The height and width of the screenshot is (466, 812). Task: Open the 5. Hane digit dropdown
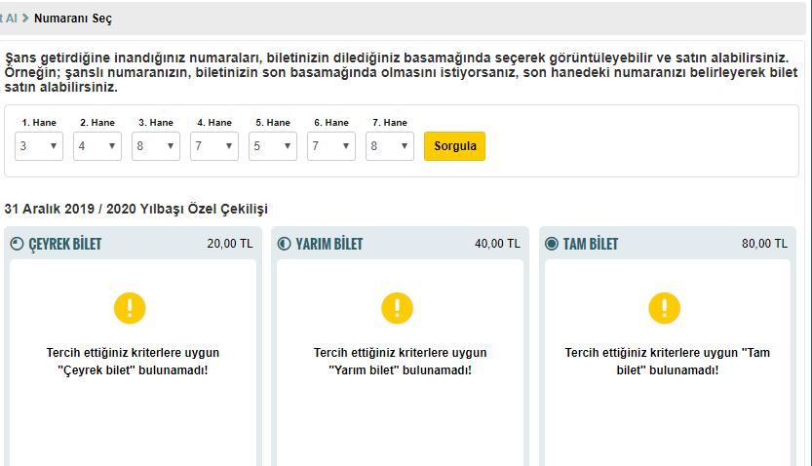[x=273, y=146]
